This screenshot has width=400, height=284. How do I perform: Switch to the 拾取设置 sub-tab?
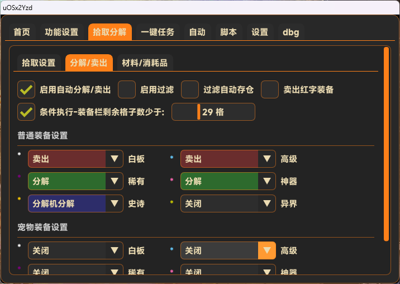click(39, 63)
